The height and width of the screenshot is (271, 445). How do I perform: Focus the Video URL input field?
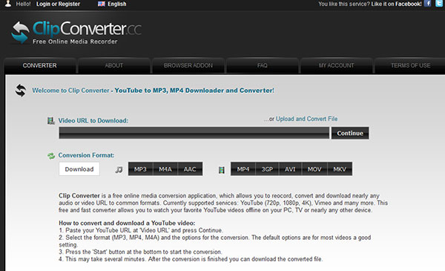click(194, 133)
